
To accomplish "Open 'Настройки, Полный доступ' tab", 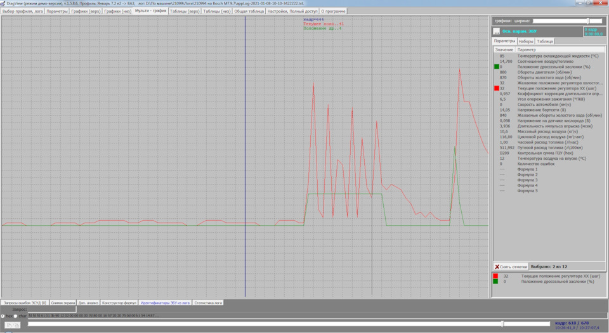I will point(292,11).
